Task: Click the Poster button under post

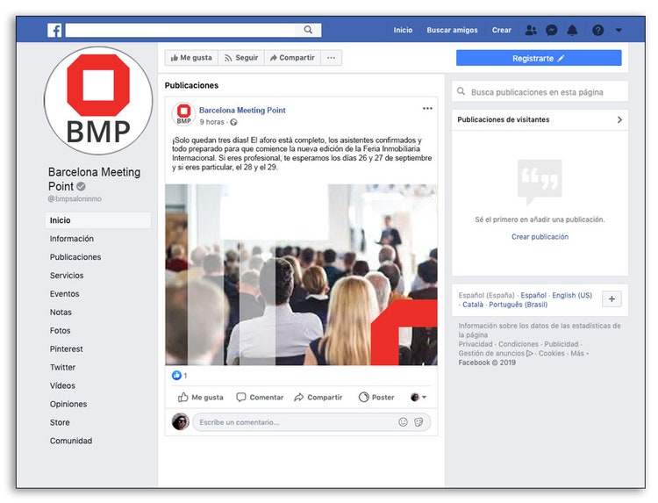Action: 376,397
